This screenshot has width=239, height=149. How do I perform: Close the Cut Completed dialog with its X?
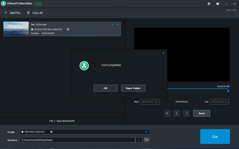tap(163, 53)
